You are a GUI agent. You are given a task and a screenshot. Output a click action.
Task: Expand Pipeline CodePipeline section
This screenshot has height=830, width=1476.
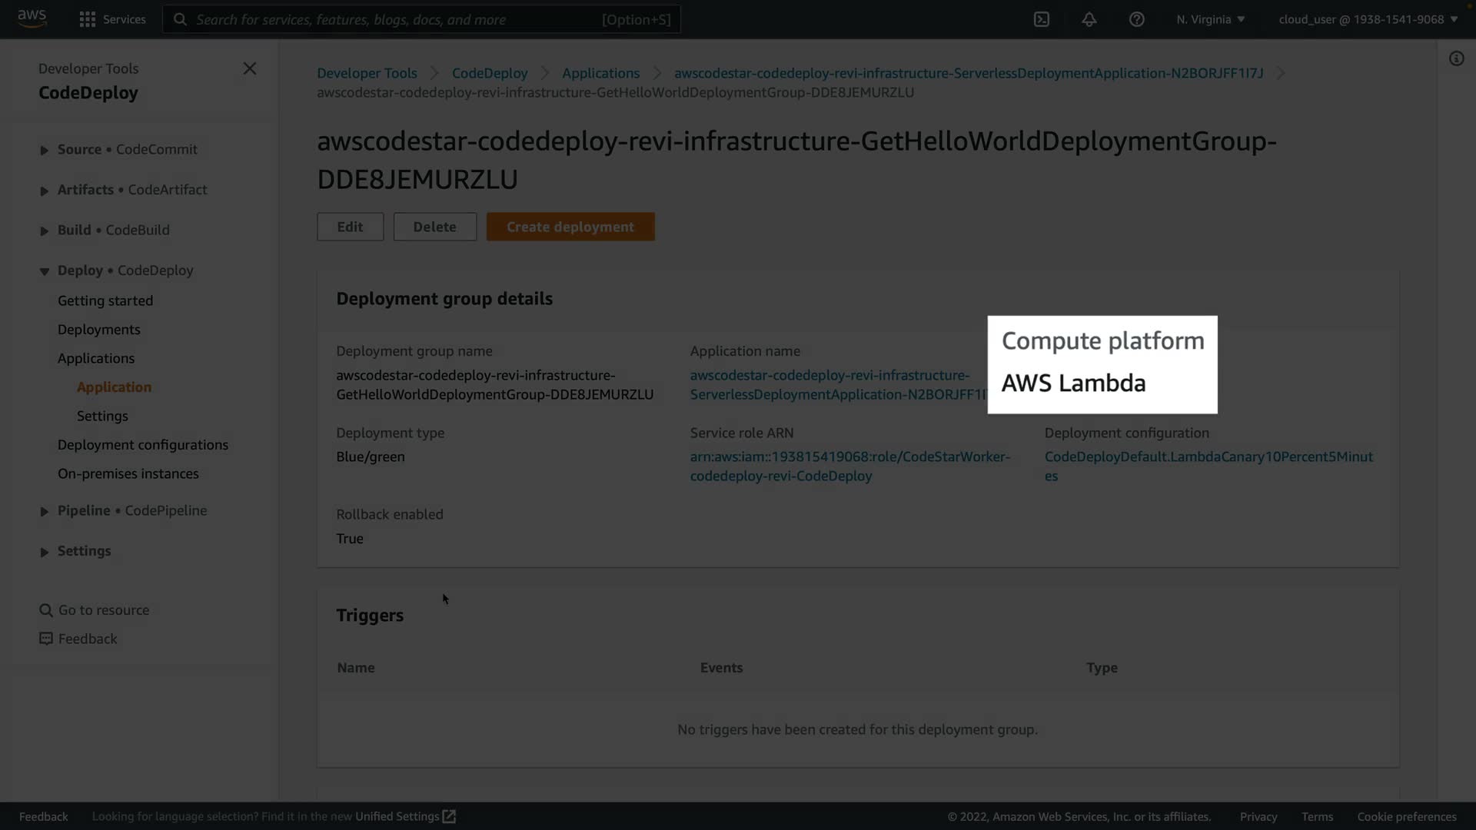coord(45,511)
